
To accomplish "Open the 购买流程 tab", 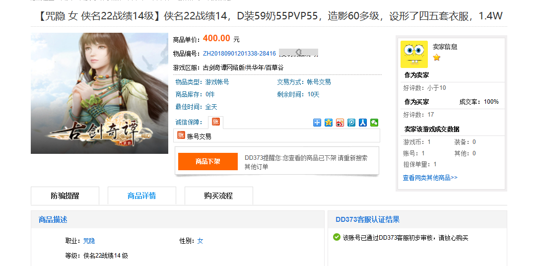I will (x=218, y=196).
